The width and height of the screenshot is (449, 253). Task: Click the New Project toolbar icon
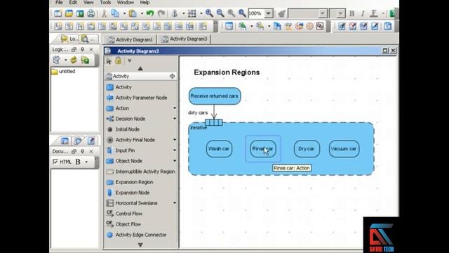pyautogui.click(x=58, y=13)
